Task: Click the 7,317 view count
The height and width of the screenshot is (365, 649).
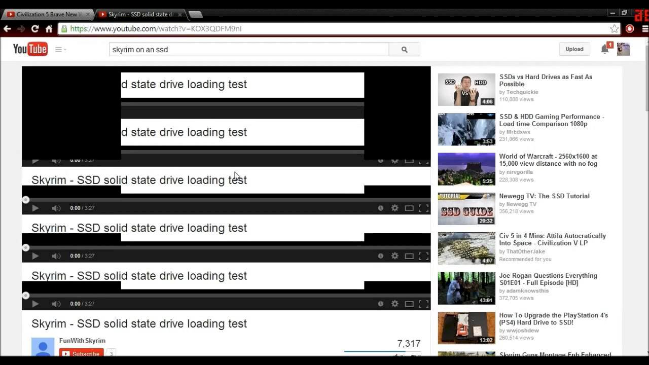Action: [x=409, y=344]
